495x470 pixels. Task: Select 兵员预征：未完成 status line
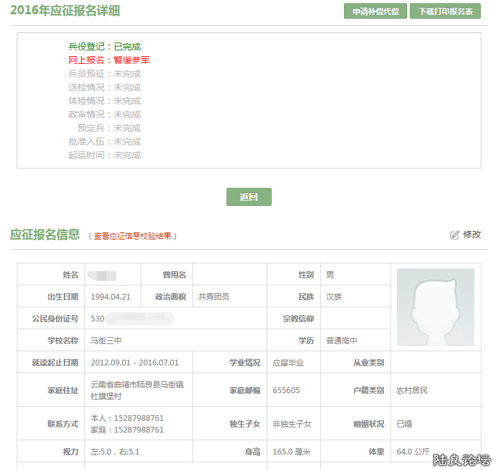coord(105,74)
